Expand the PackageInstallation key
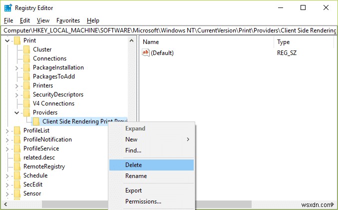338x210 pixels. [x=17, y=67]
